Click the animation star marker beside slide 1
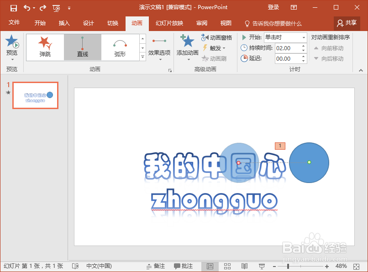The width and height of the screenshot is (368, 272). tap(8, 93)
